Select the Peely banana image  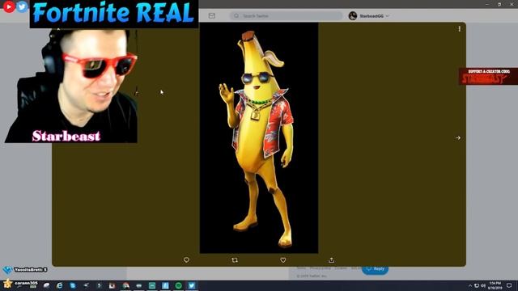pos(259,138)
